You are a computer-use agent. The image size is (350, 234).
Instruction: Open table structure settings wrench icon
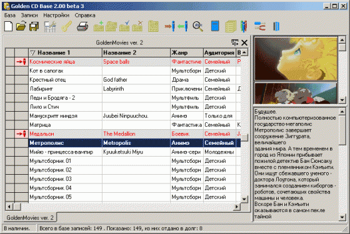pyautogui.click(x=50, y=26)
